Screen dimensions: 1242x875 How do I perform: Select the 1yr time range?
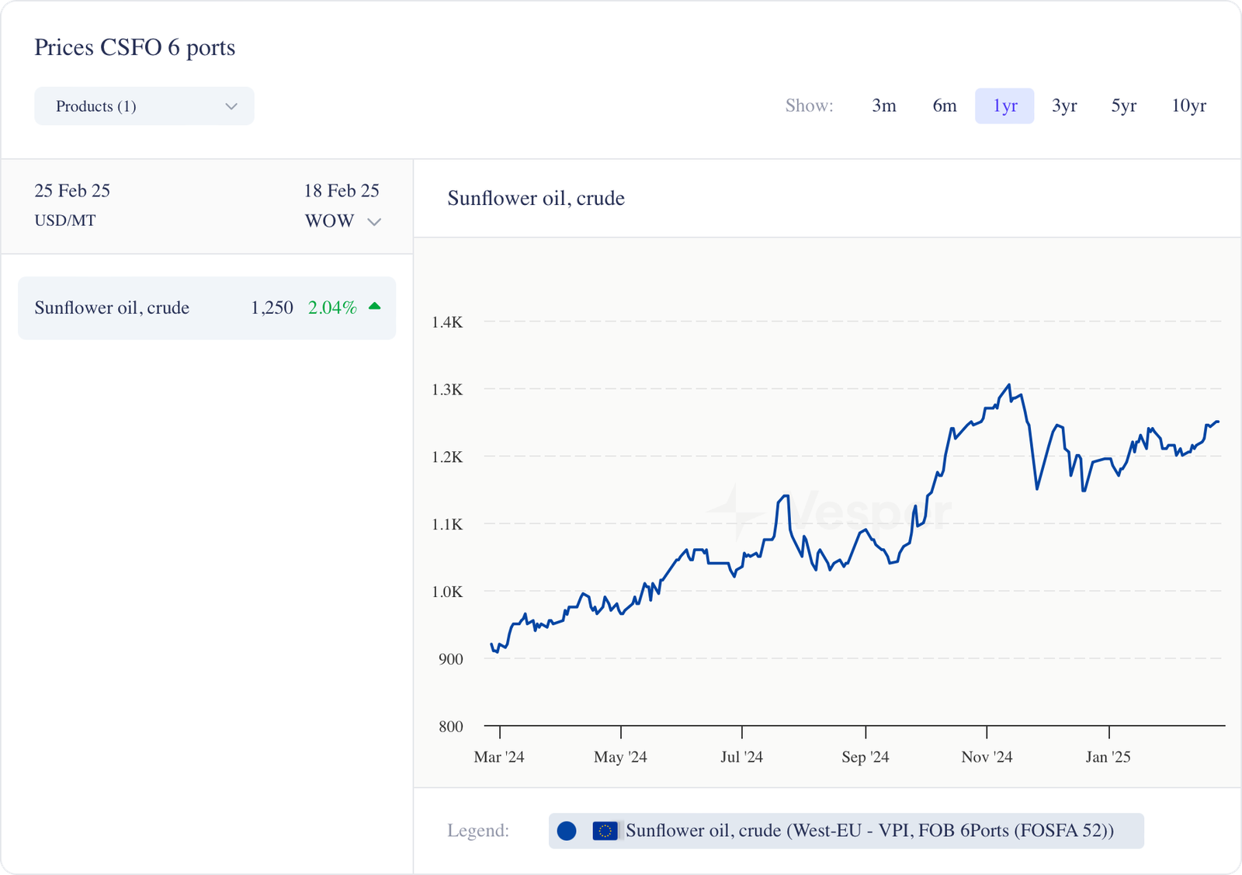click(1004, 106)
